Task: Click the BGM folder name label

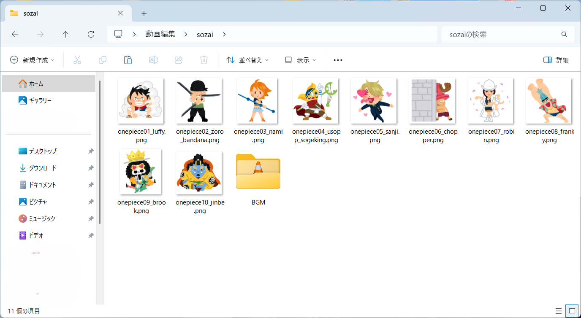Action: coord(258,202)
